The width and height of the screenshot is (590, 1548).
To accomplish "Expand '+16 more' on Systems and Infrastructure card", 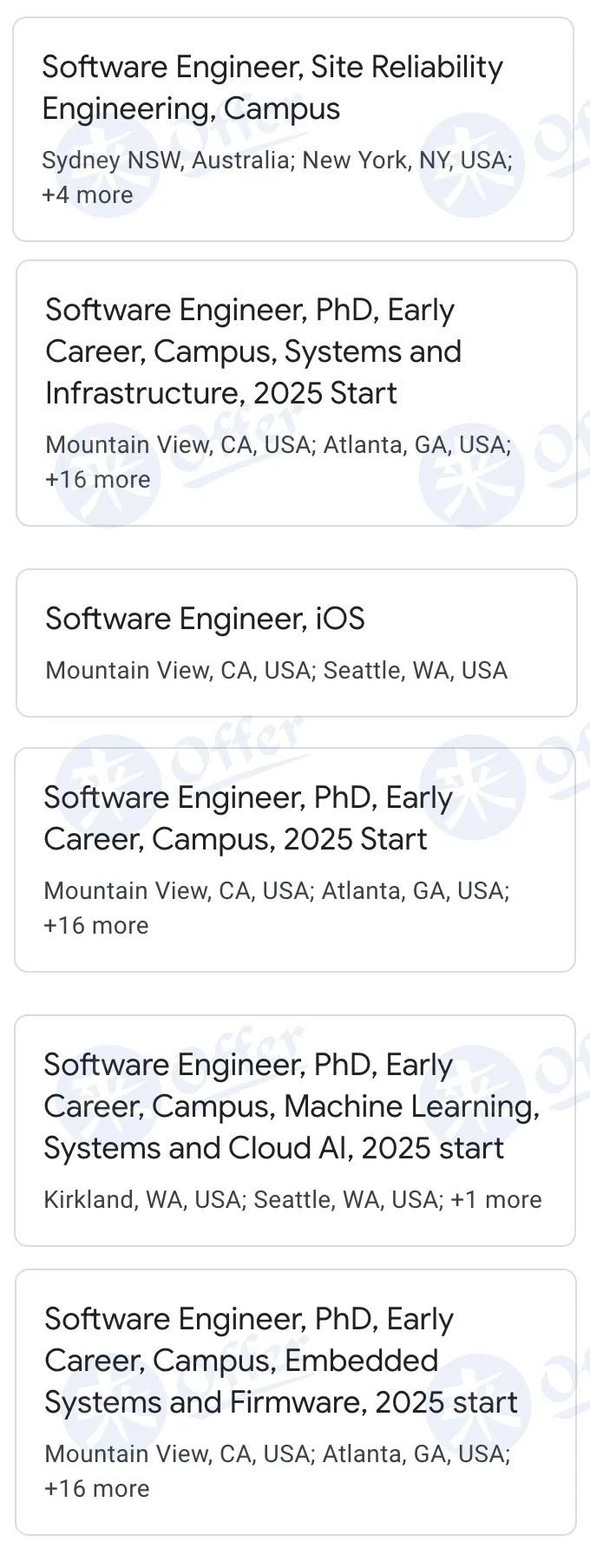I will pyautogui.click(x=98, y=480).
